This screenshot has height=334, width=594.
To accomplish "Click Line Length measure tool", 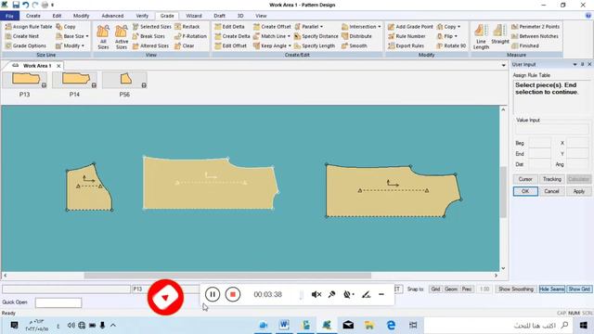I will click(x=481, y=37).
